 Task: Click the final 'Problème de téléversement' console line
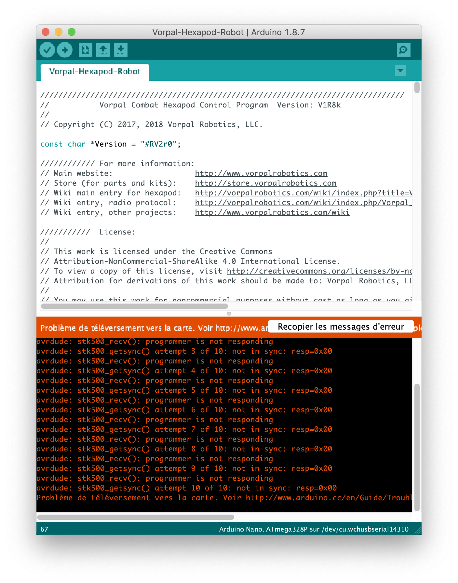click(224, 498)
